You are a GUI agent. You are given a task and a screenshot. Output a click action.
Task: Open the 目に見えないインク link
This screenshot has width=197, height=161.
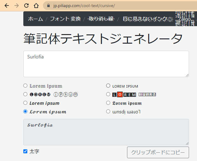[x=148, y=19]
